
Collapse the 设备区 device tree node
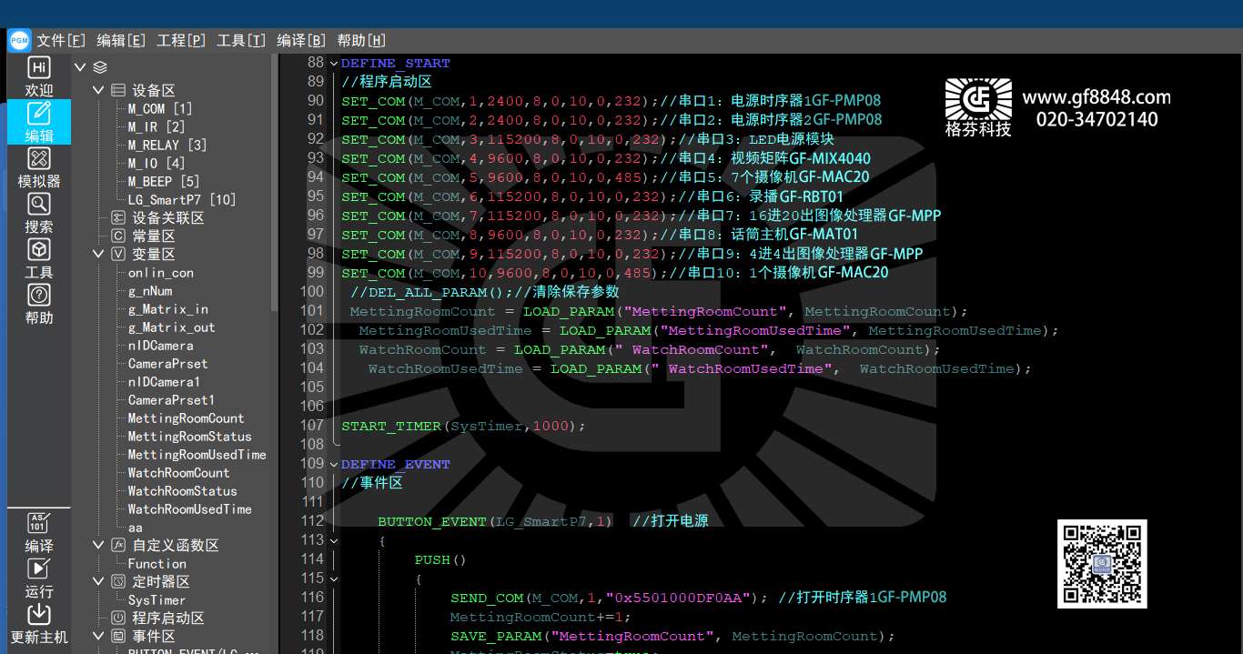click(x=99, y=91)
